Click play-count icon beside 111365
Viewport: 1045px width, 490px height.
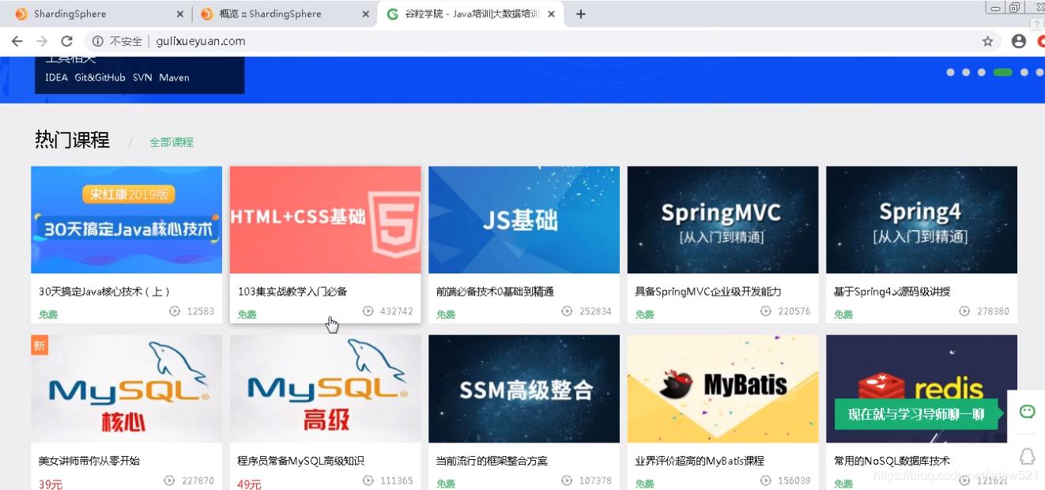(368, 481)
